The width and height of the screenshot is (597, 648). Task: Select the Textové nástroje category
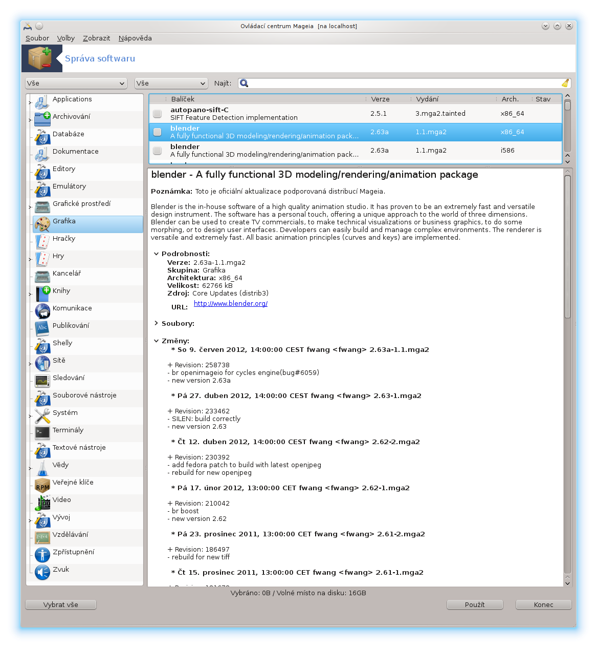click(x=89, y=451)
